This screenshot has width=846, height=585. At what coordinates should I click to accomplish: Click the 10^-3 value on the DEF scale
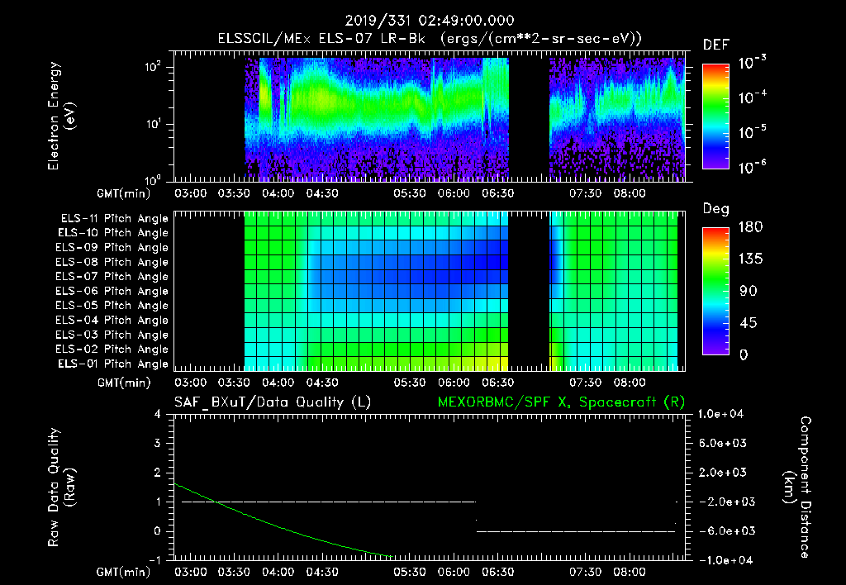tap(752, 62)
